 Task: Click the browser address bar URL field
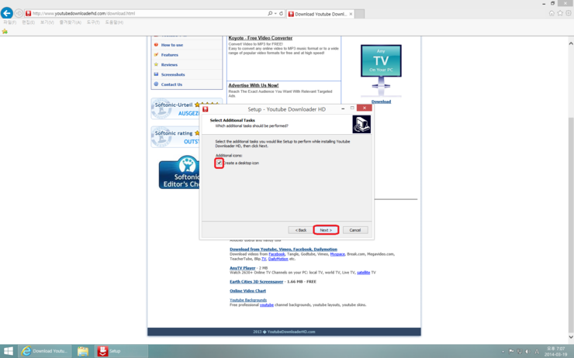[x=147, y=13]
